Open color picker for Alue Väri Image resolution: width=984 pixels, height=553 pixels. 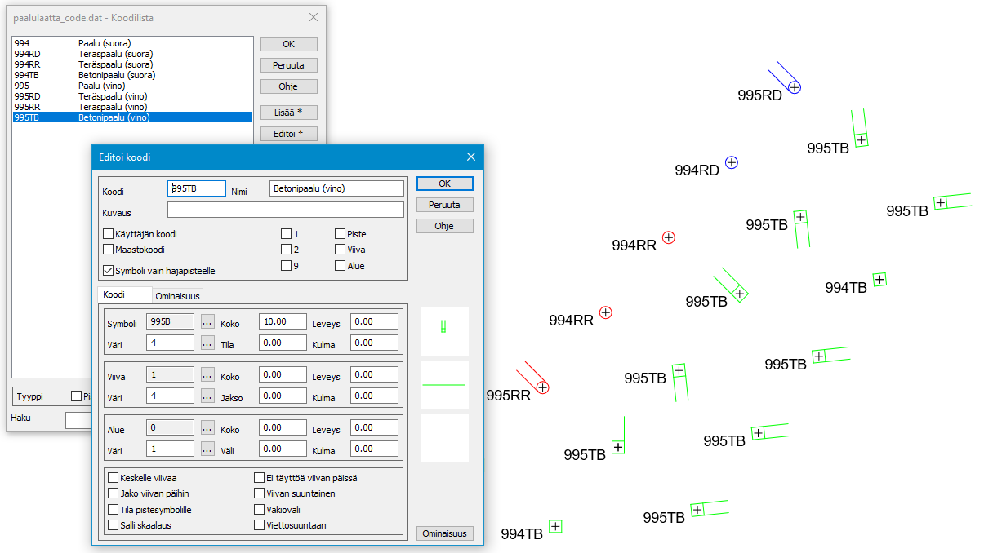(207, 449)
